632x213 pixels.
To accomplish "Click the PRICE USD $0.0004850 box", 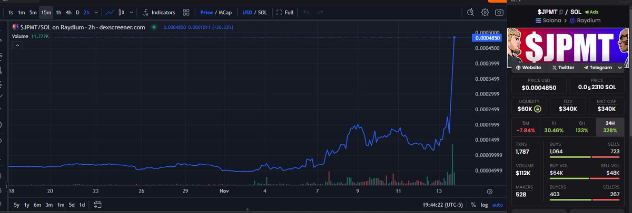I will [x=540, y=84].
